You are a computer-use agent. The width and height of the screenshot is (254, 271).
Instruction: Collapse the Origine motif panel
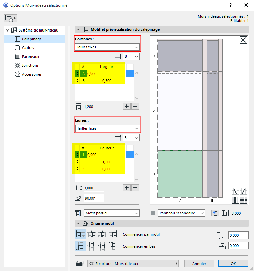coord(78,223)
